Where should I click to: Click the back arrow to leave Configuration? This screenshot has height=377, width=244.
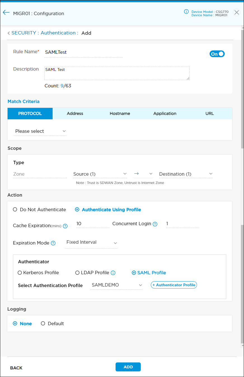(x=6, y=12)
